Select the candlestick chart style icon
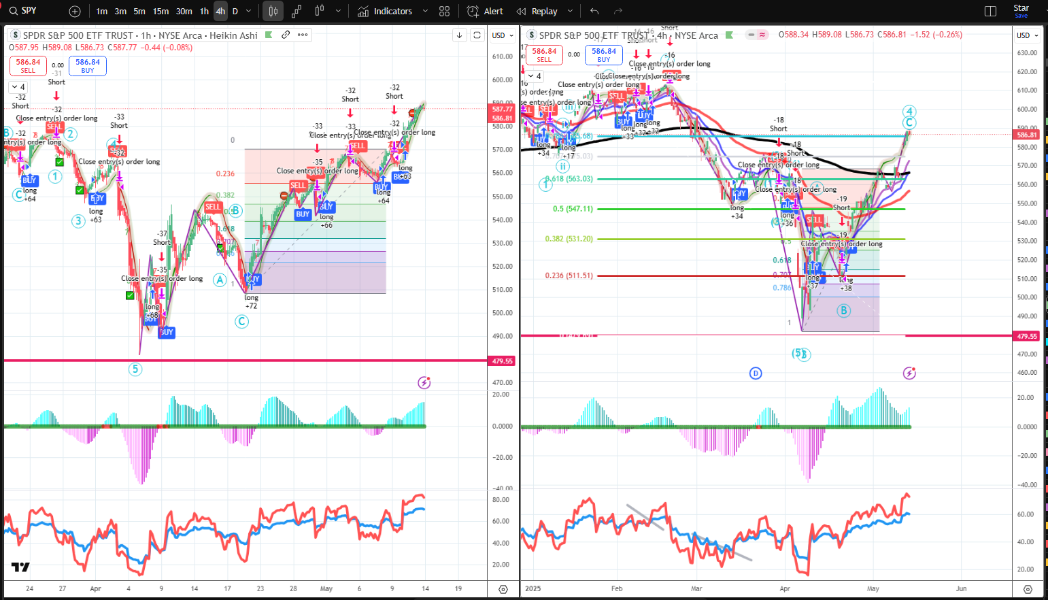Image resolution: width=1048 pixels, height=600 pixels. 273,12
